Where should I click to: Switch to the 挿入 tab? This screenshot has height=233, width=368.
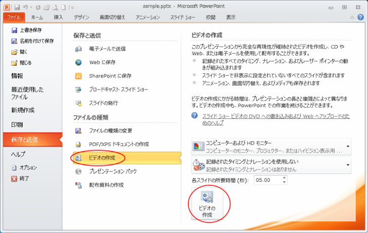click(x=58, y=17)
